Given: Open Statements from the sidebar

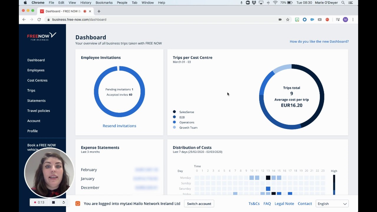Looking at the screenshot, I should coord(37,101).
